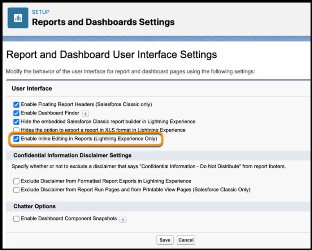
Task: Select the Chatter Options section header
Action: pyautogui.click(x=35, y=206)
